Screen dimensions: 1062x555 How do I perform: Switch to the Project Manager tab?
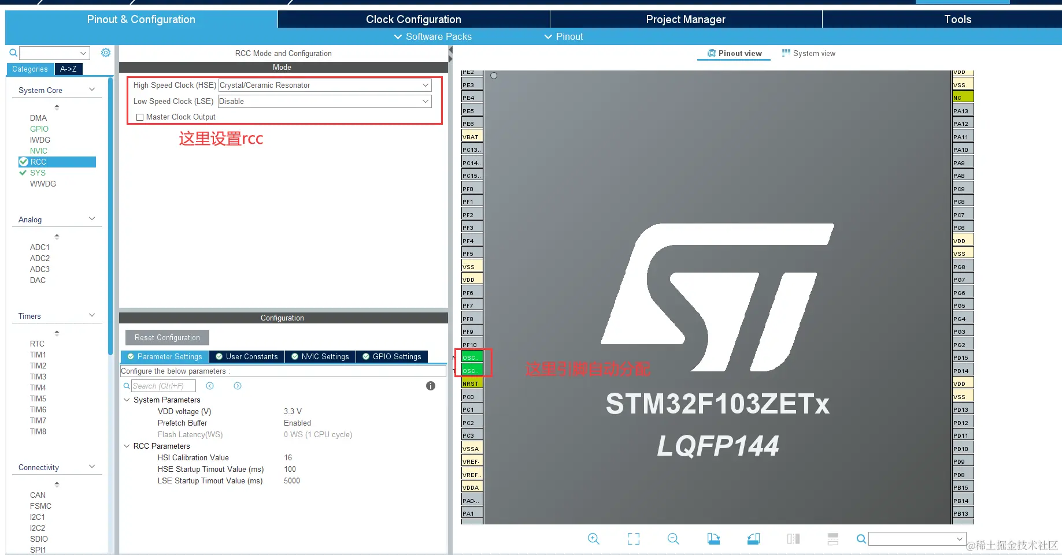coord(686,19)
